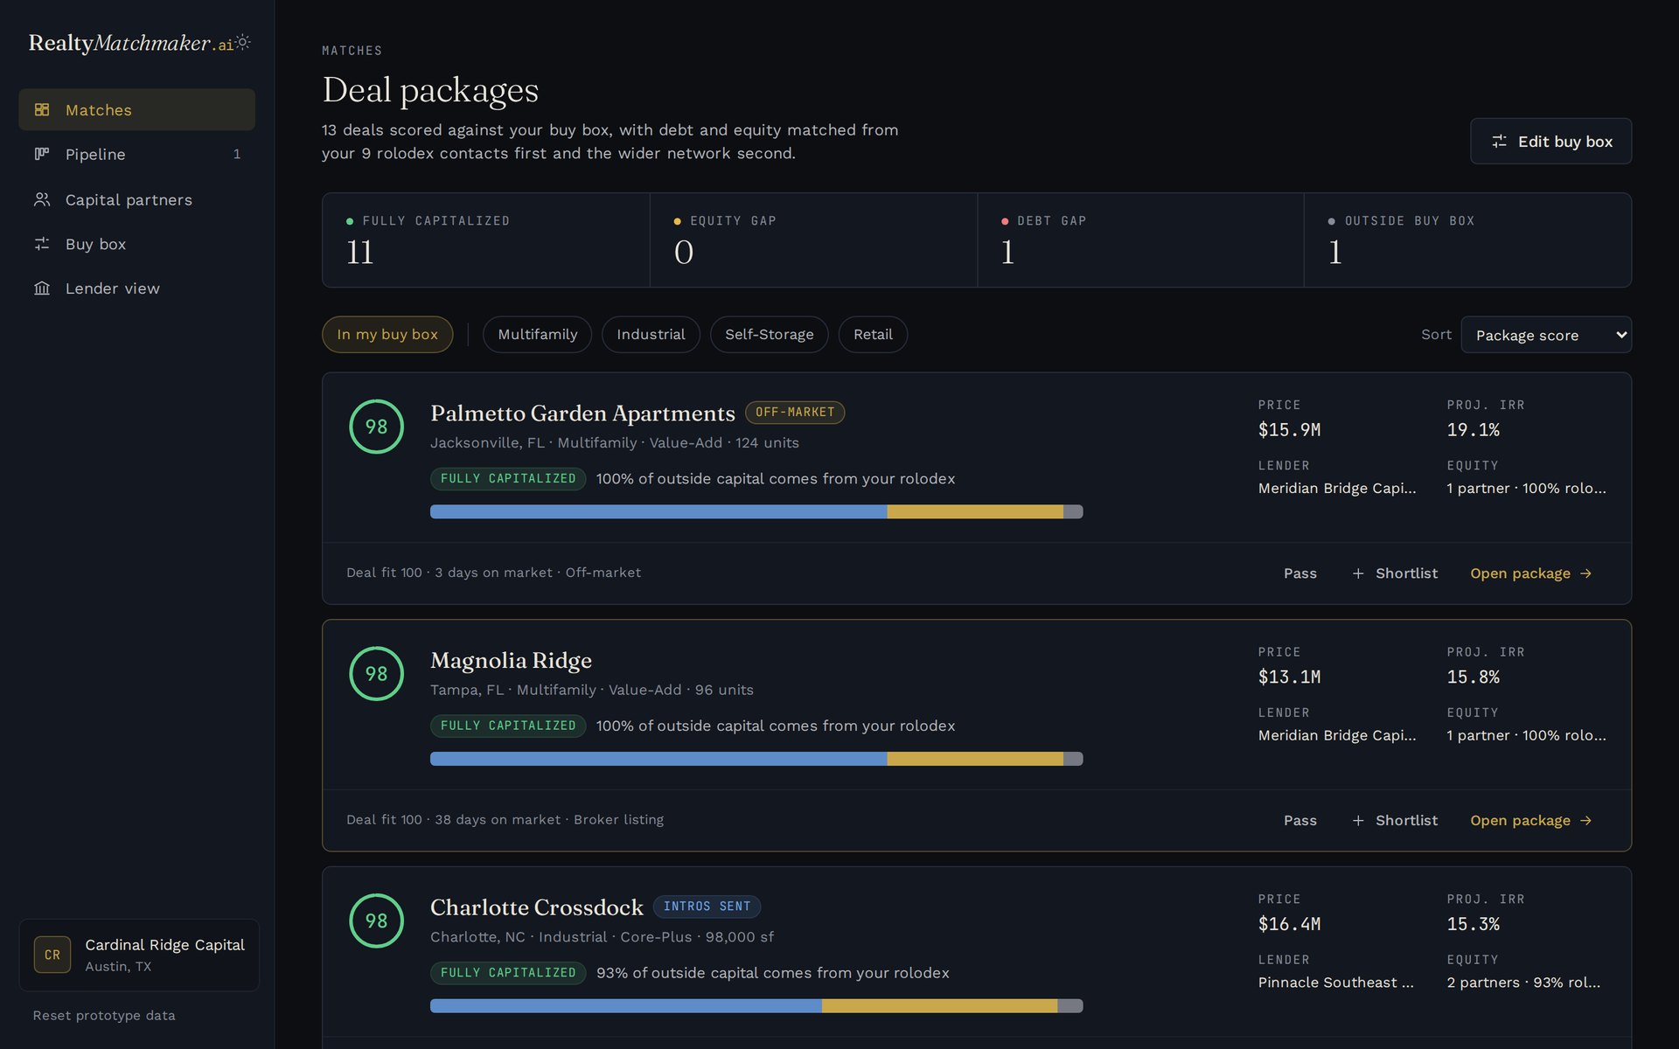Click the INTROS SENT badge
Viewport: 1679px width, 1049px height.
point(707,907)
